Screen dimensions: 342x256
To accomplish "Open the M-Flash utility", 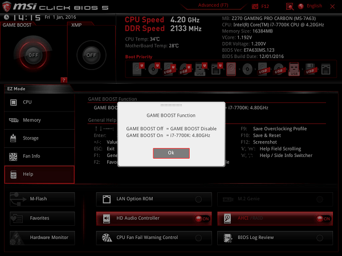I will [42, 199].
